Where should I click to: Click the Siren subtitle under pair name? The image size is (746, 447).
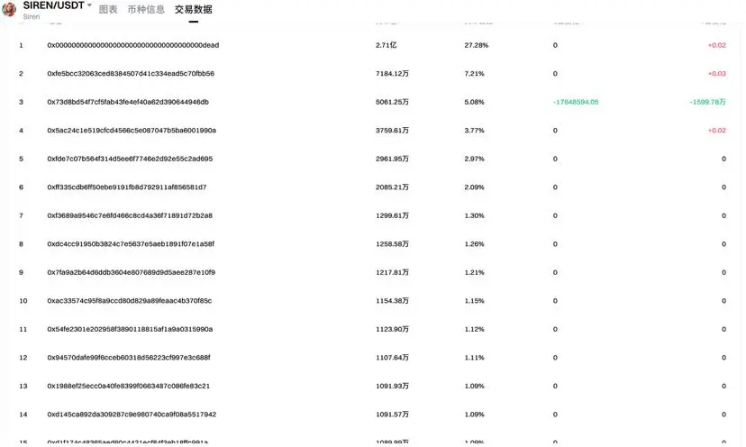coord(32,16)
